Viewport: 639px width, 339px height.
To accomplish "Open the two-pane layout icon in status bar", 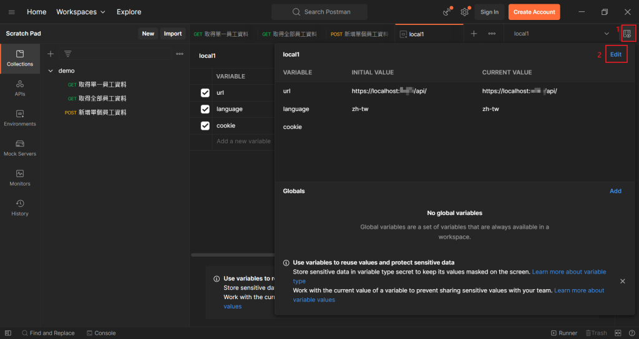I will [x=618, y=333].
